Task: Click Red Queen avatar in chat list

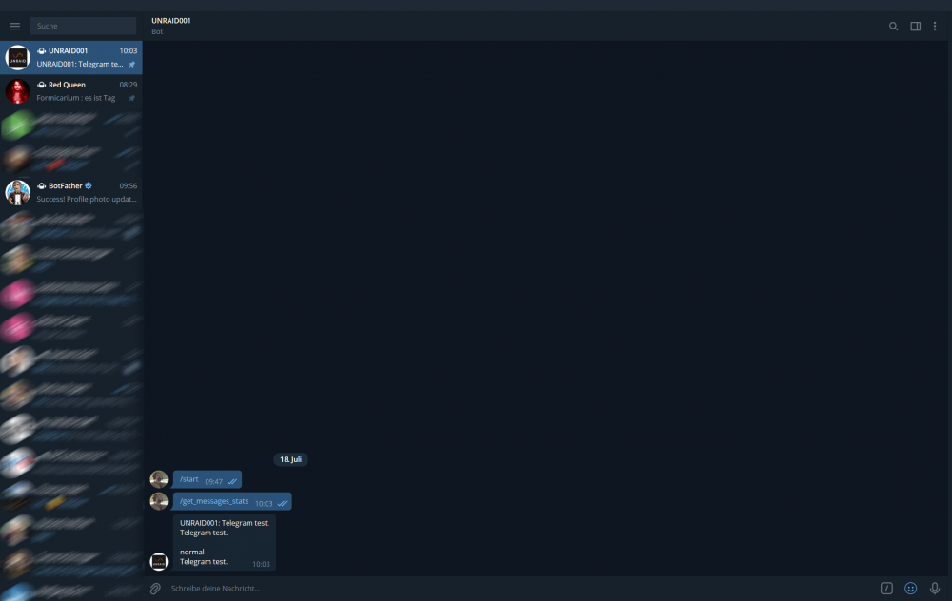Action: pyautogui.click(x=17, y=91)
